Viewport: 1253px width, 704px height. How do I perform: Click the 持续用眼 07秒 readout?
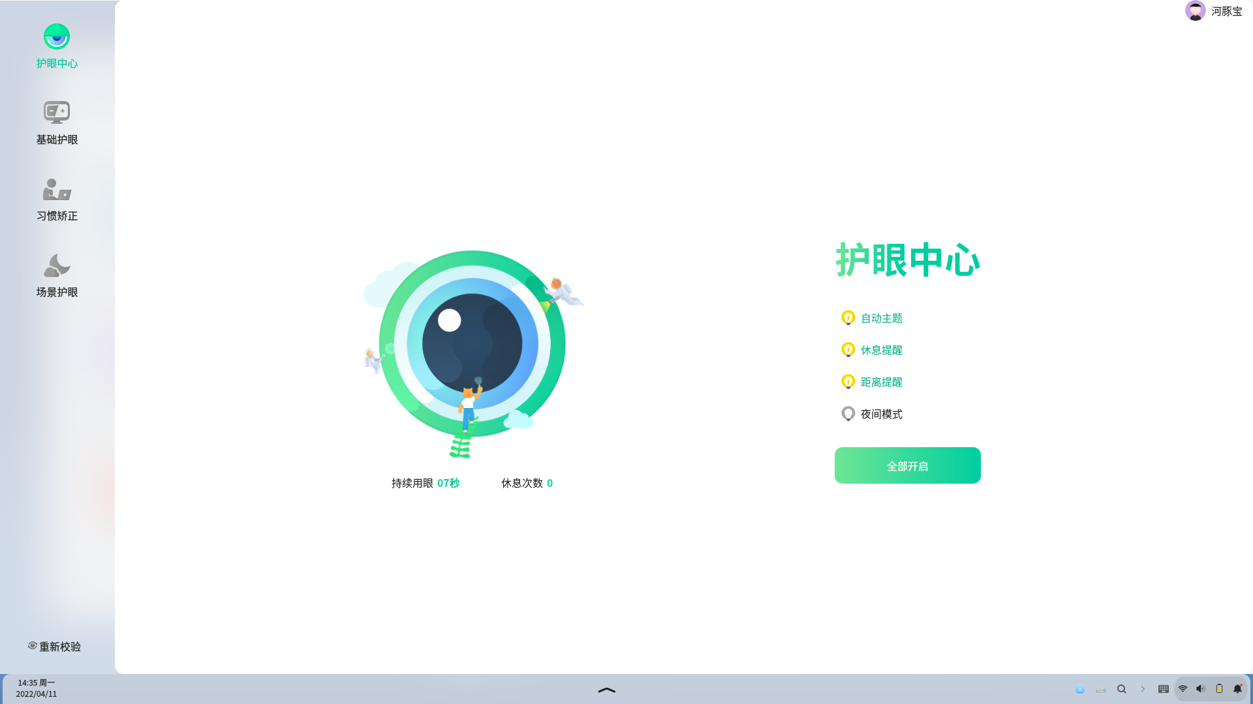(425, 483)
